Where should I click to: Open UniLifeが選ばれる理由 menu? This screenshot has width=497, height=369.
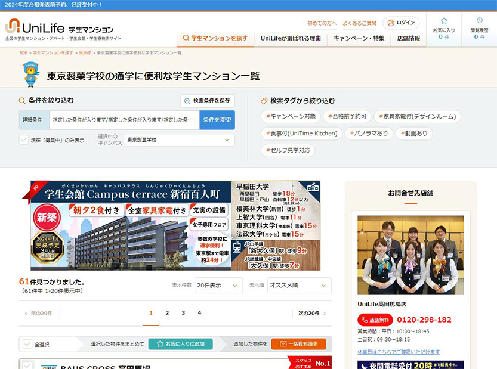(291, 38)
